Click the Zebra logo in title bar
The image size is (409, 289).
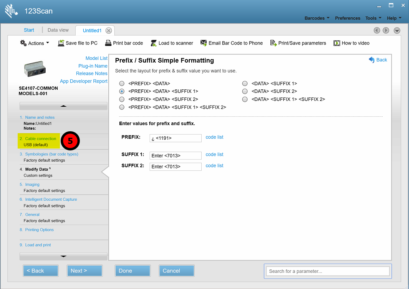pyautogui.click(x=11, y=11)
